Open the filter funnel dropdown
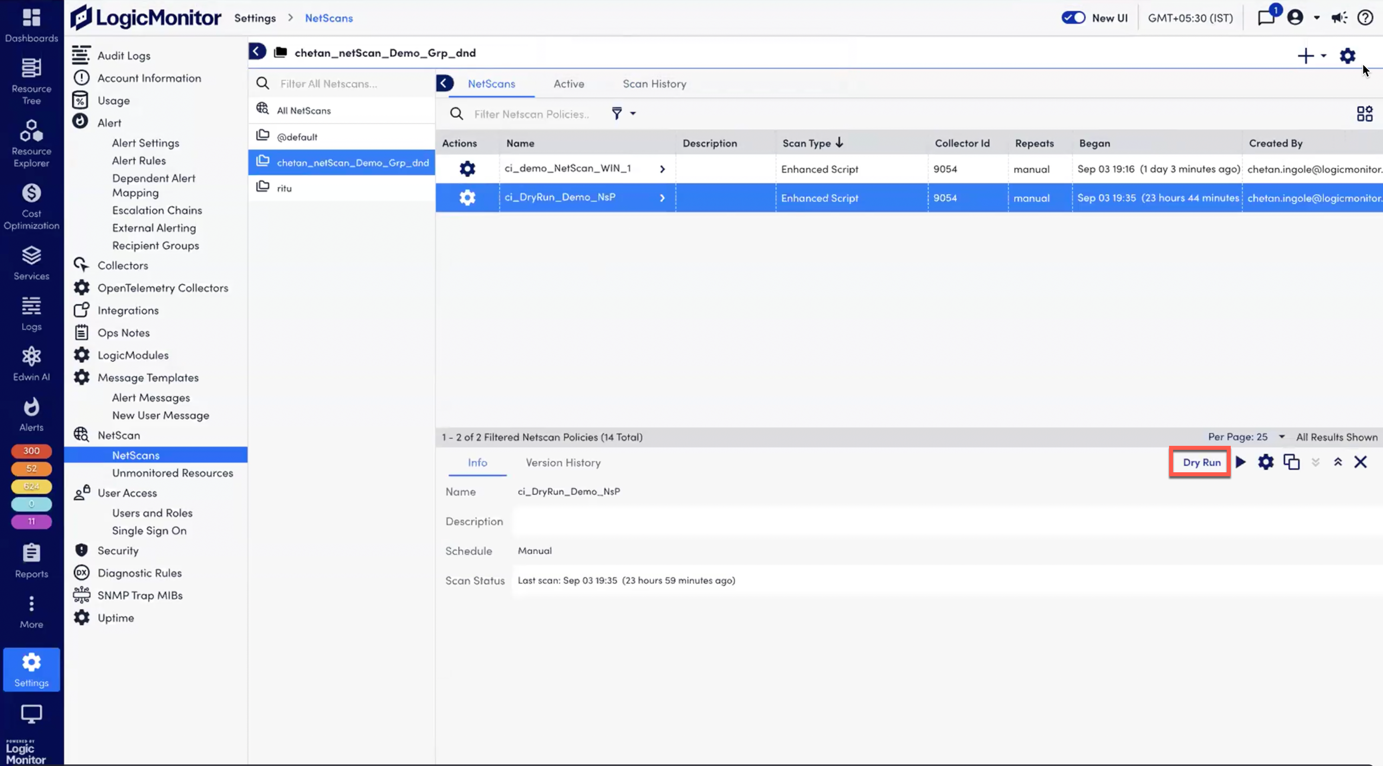The height and width of the screenshot is (766, 1383). coord(623,114)
